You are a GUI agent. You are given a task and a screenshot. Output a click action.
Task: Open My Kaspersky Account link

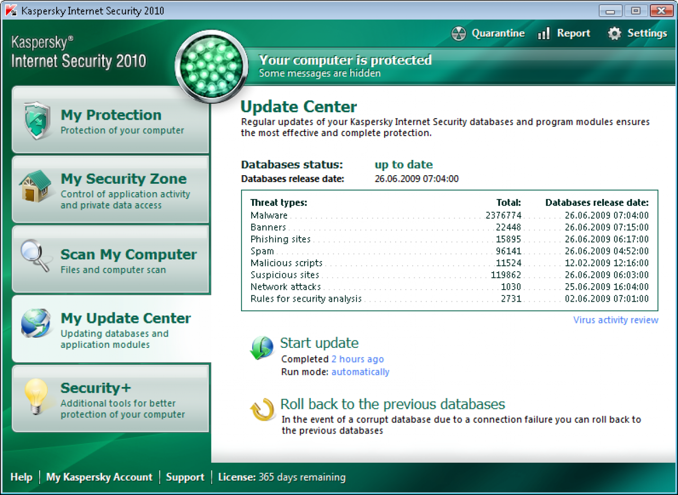pyautogui.click(x=99, y=477)
